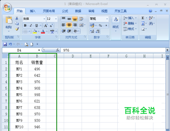
Task: Click the Sort and Filter icon
Action: 151,18
